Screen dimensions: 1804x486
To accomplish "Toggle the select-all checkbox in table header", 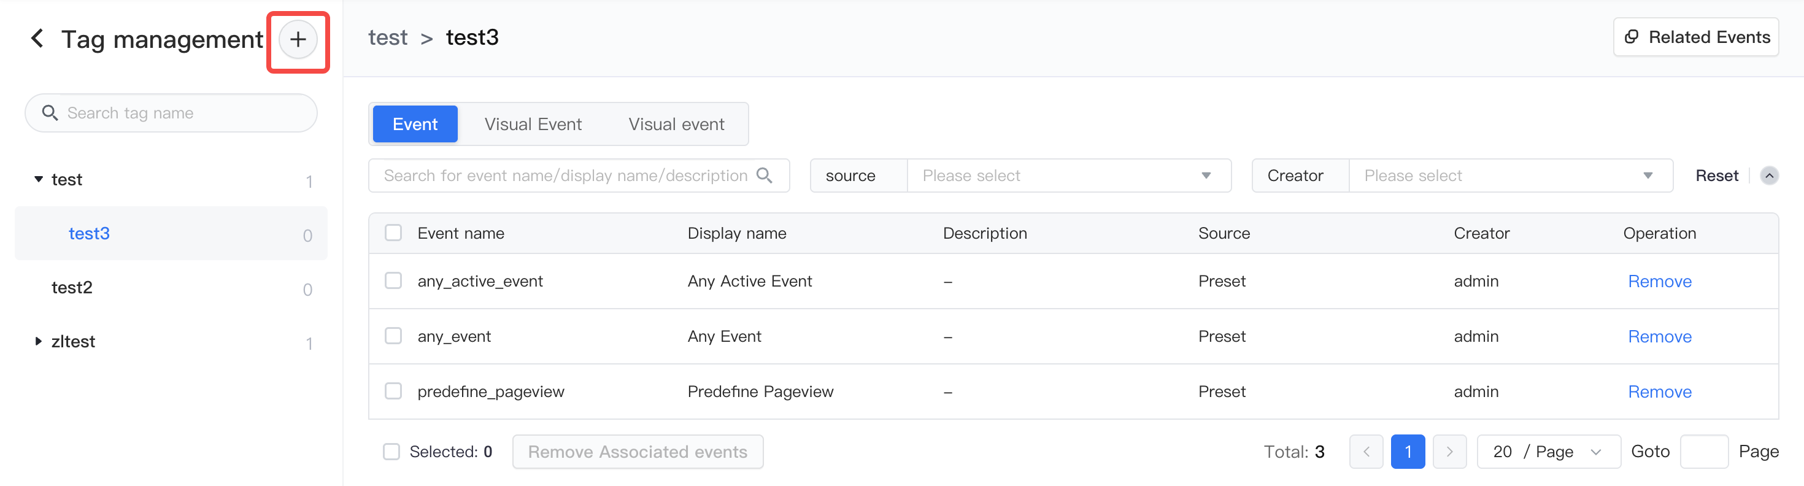I will [393, 233].
